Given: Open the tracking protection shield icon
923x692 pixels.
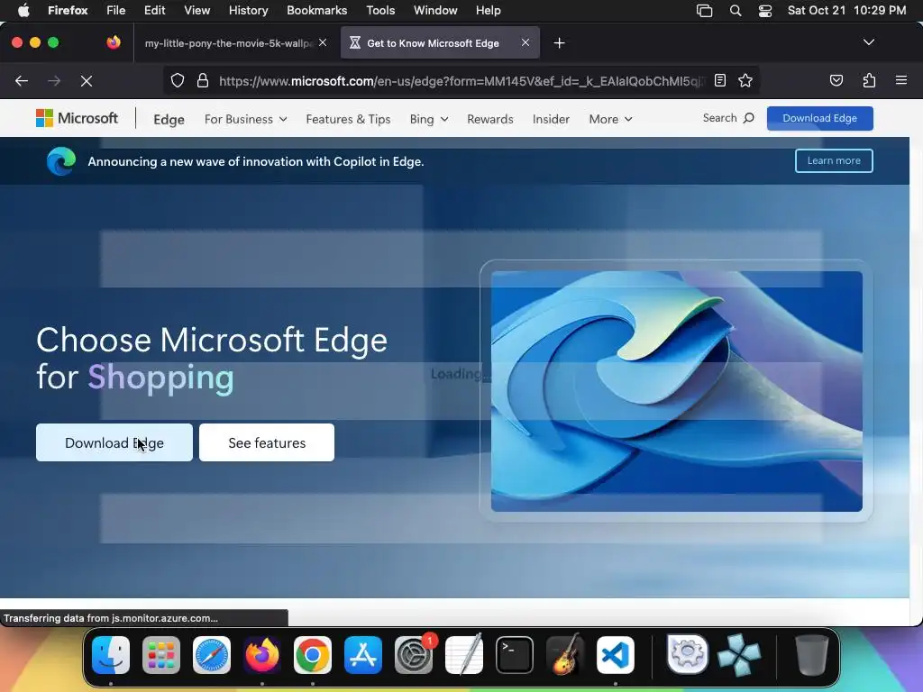Looking at the screenshot, I should (178, 80).
